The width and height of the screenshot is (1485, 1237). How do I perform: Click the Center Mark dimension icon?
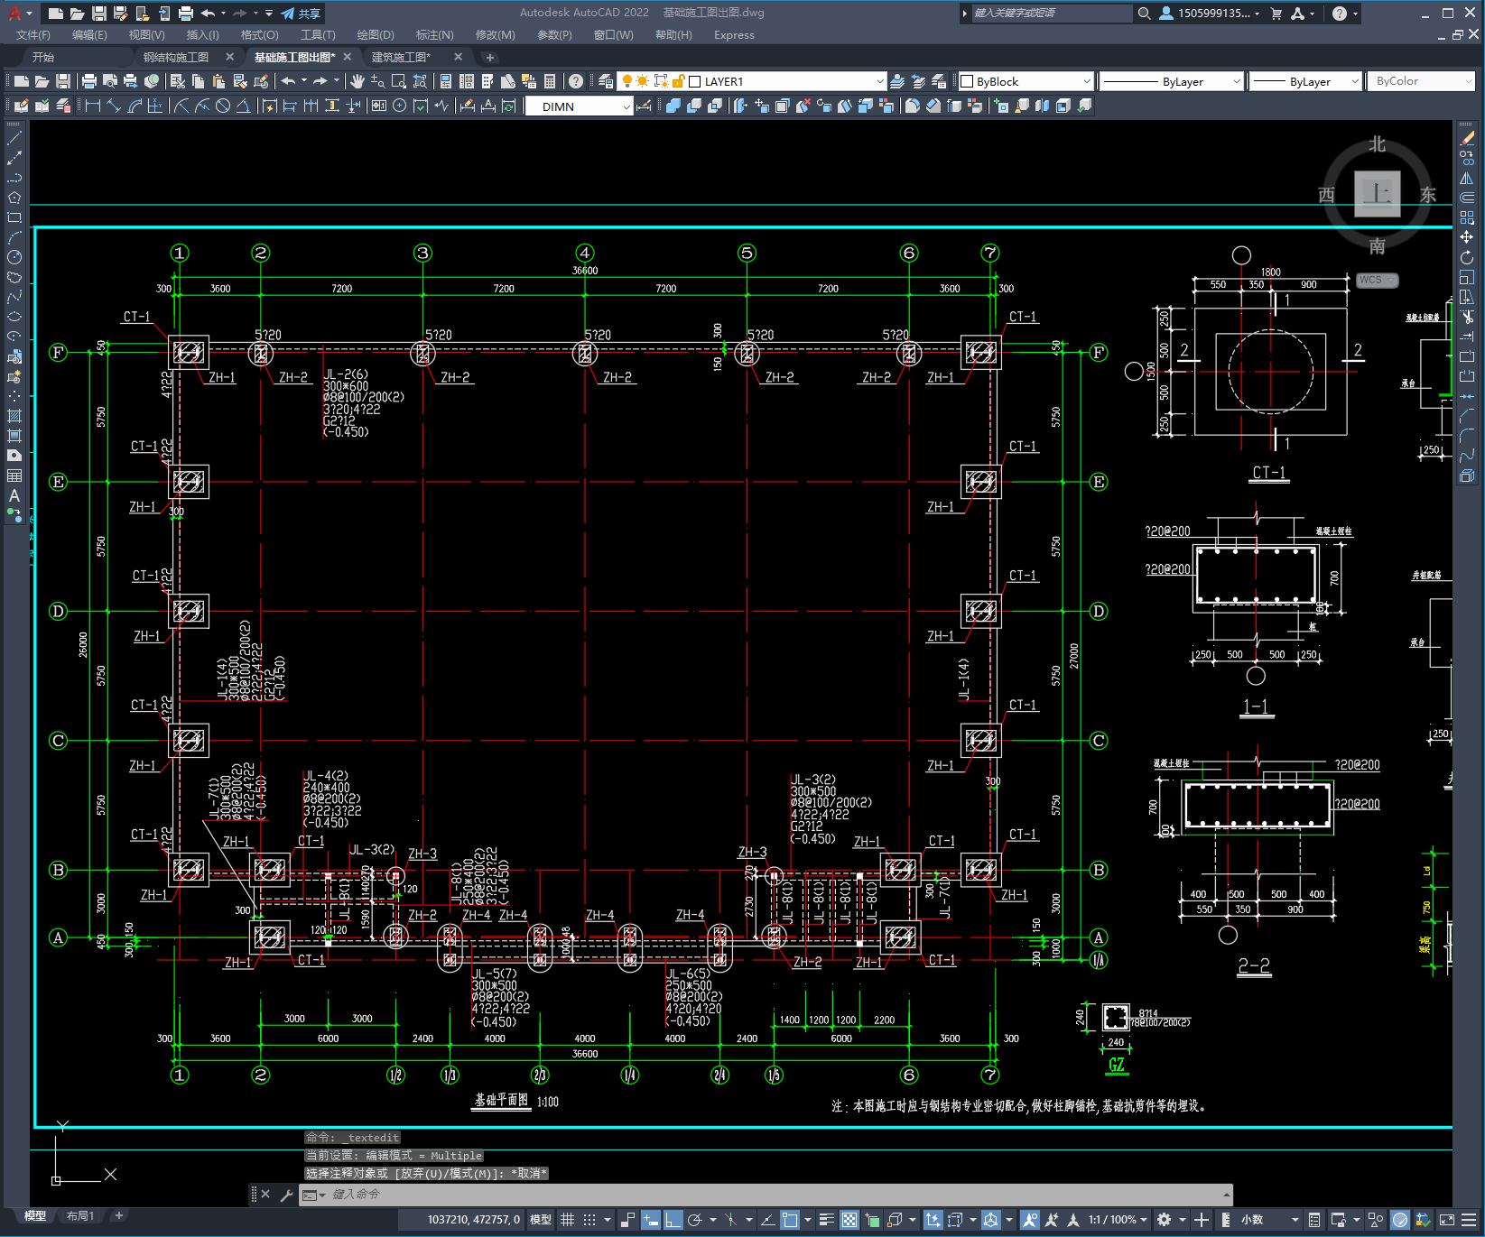click(400, 106)
